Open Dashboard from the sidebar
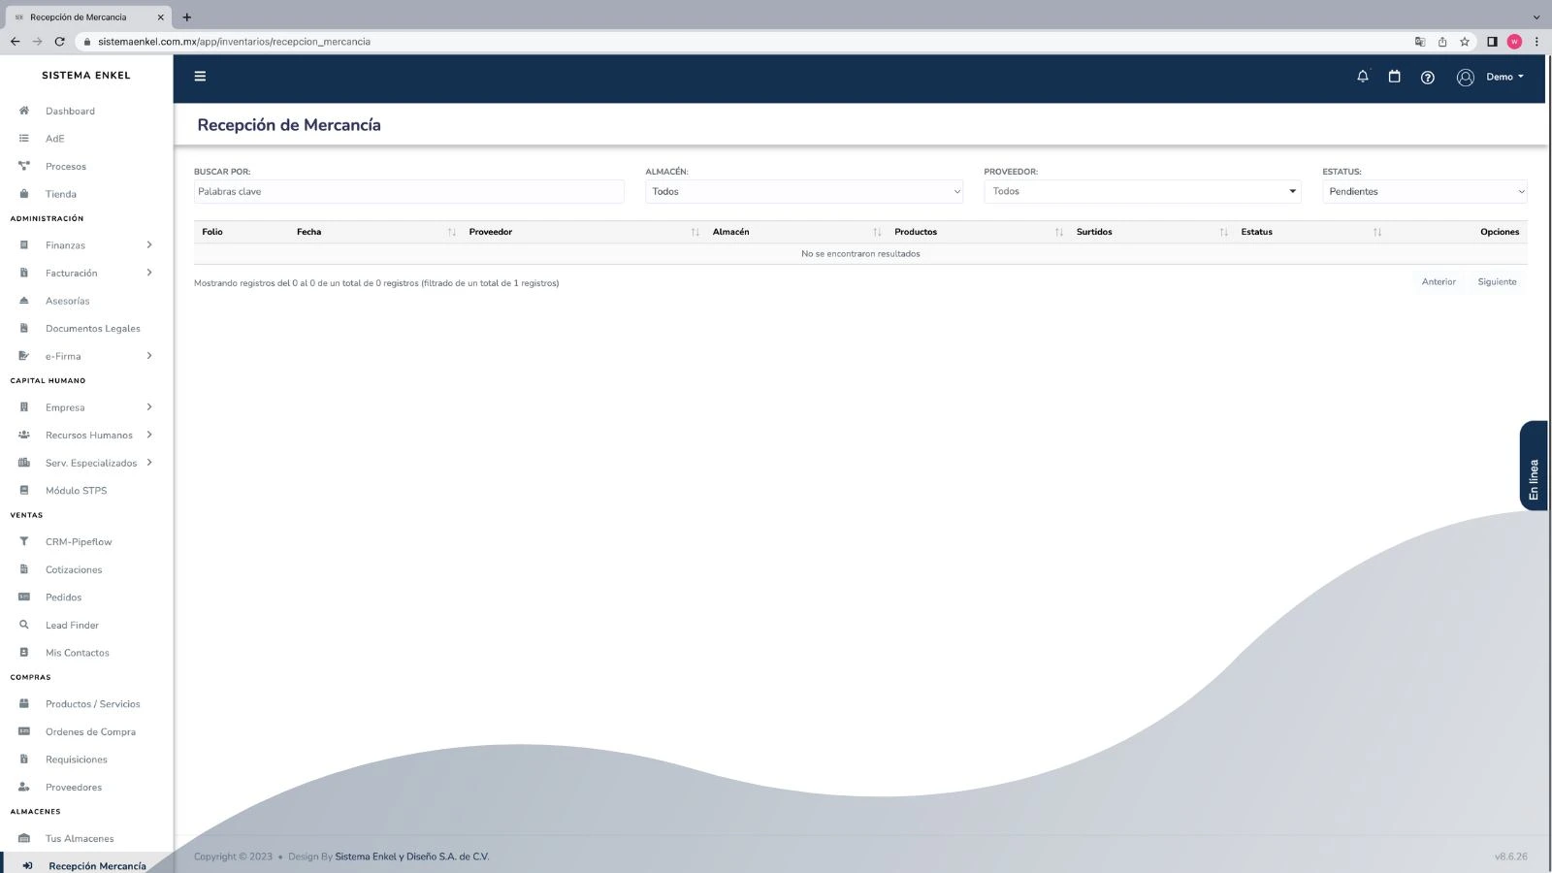The height and width of the screenshot is (873, 1552). pyautogui.click(x=70, y=112)
